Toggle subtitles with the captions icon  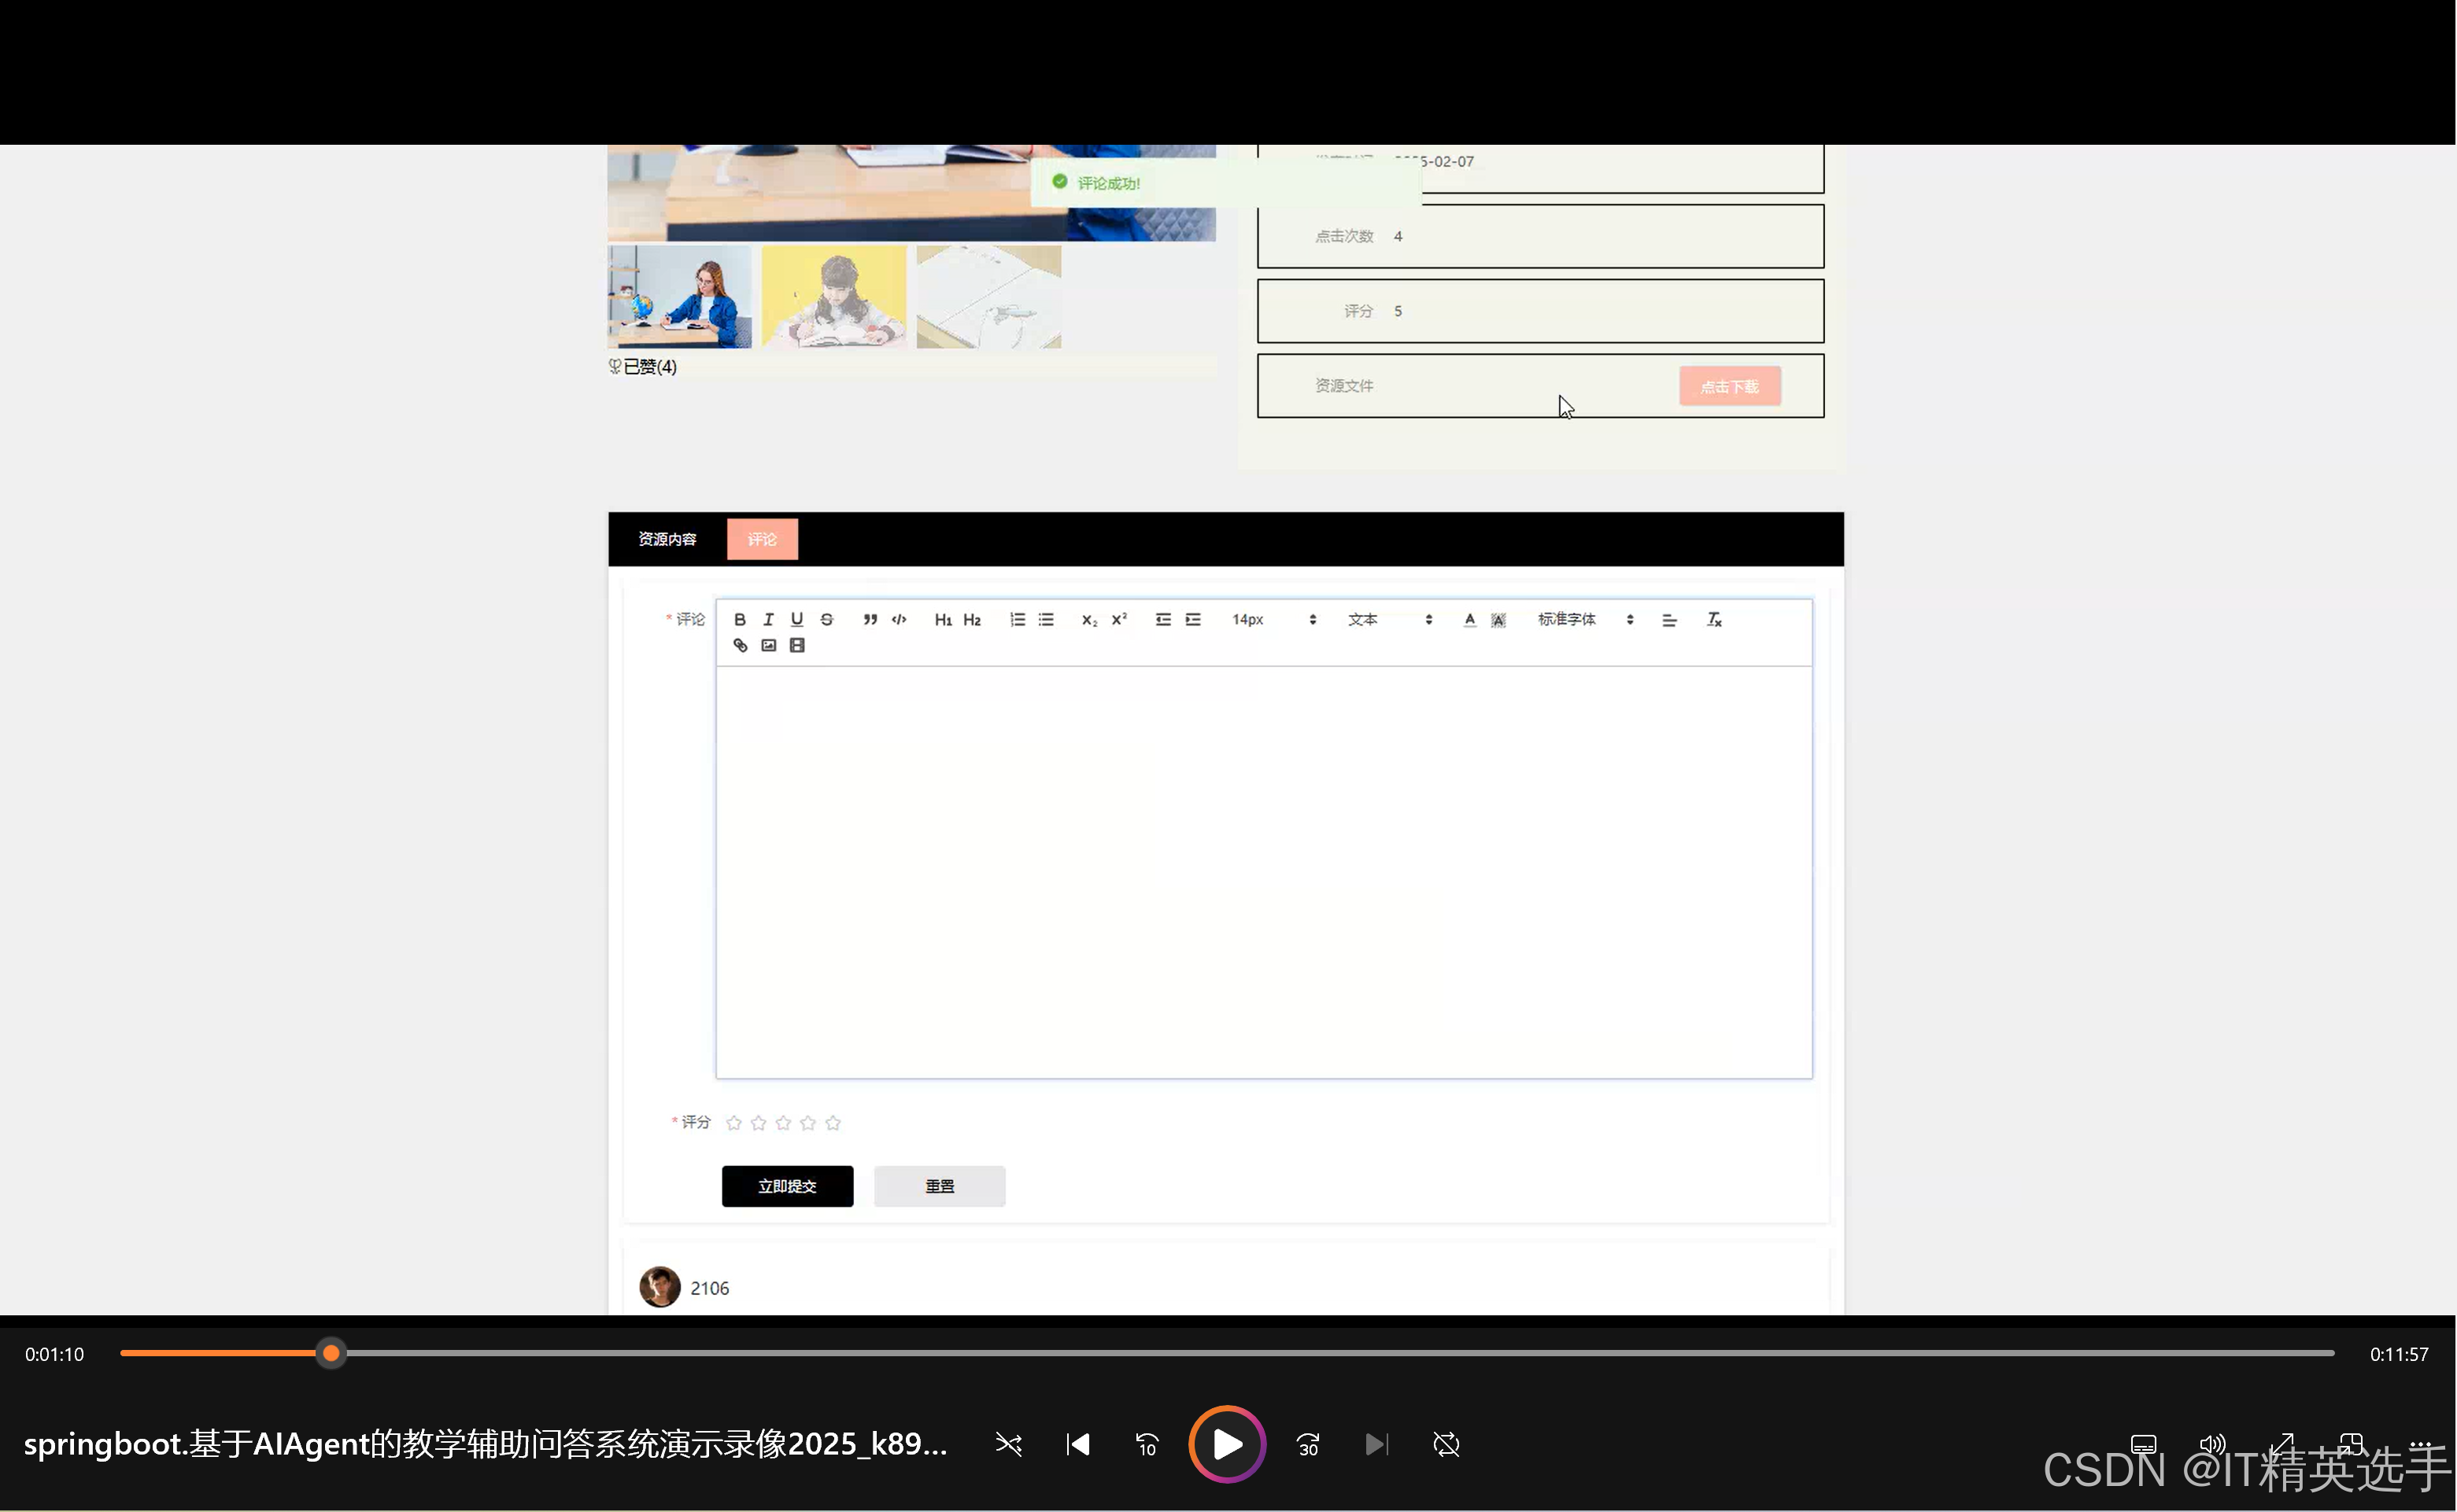[x=2143, y=1444]
